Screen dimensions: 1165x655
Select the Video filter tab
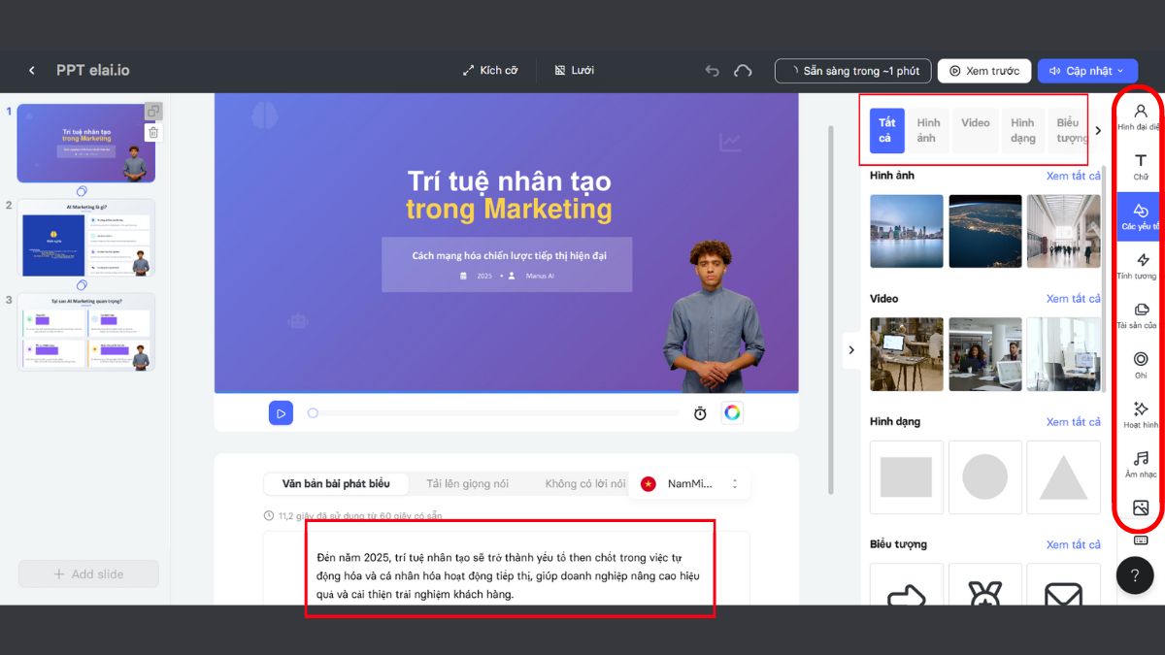(x=976, y=131)
